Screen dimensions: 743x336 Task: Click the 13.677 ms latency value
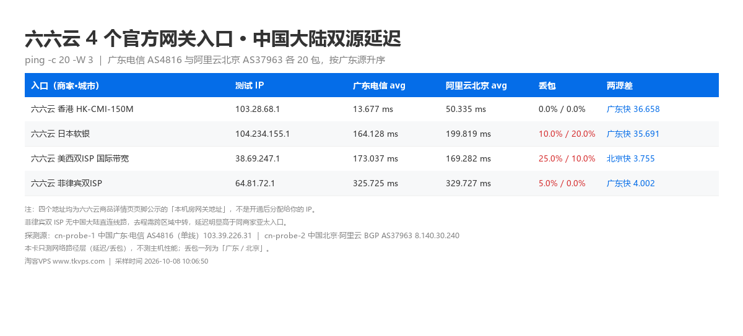coord(373,109)
